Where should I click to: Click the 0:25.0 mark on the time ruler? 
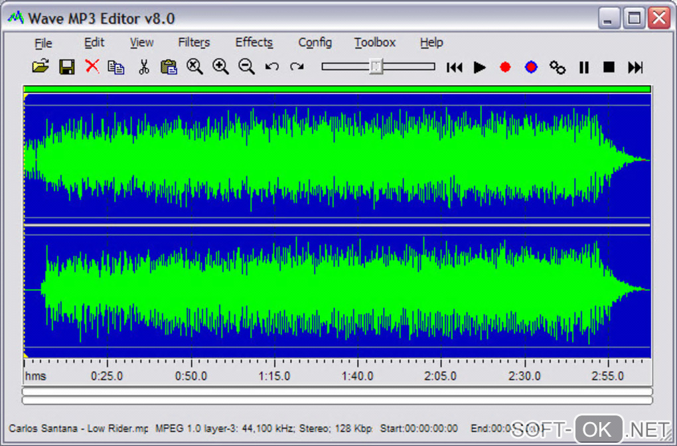coord(107,376)
